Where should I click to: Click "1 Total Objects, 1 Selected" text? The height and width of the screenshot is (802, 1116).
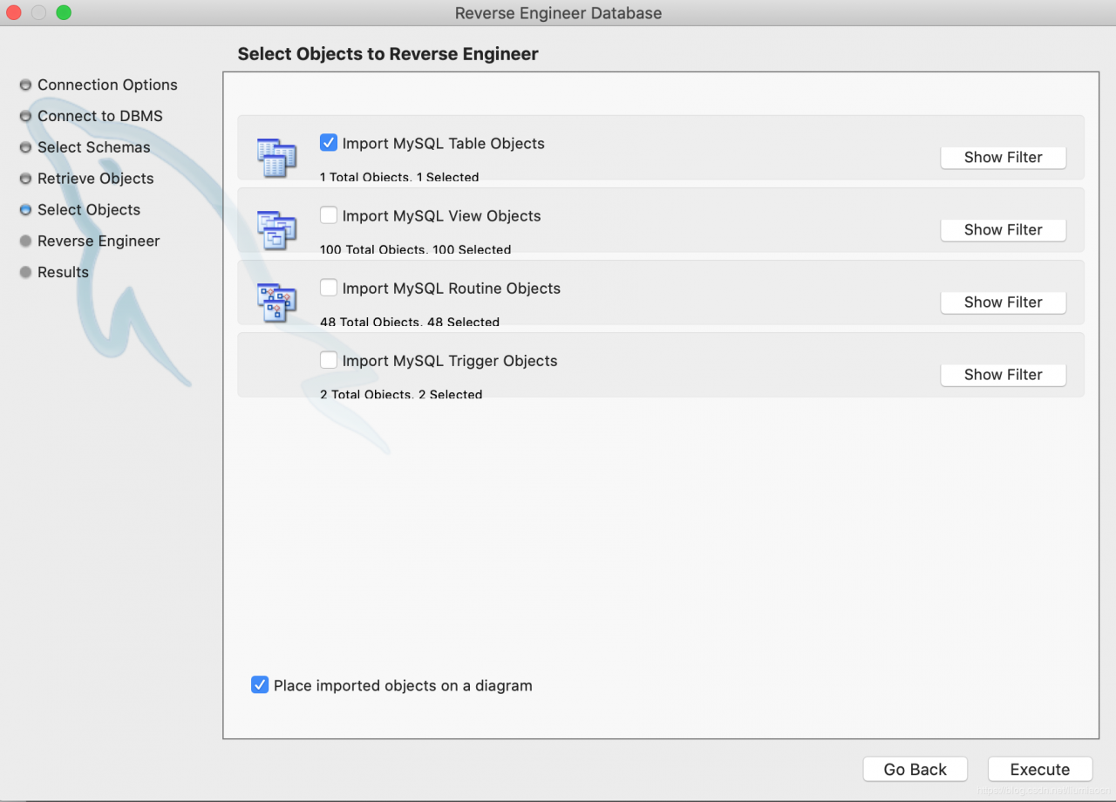tap(399, 177)
